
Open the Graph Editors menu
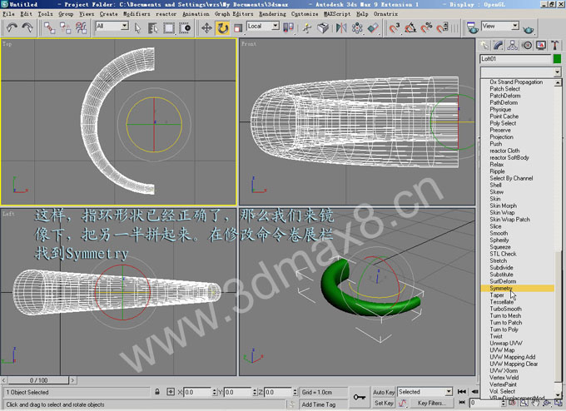pos(234,13)
